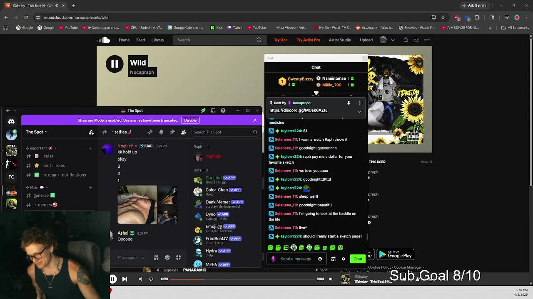Click the SoundCloud logo
The height and width of the screenshot is (299, 533).
click(x=103, y=40)
